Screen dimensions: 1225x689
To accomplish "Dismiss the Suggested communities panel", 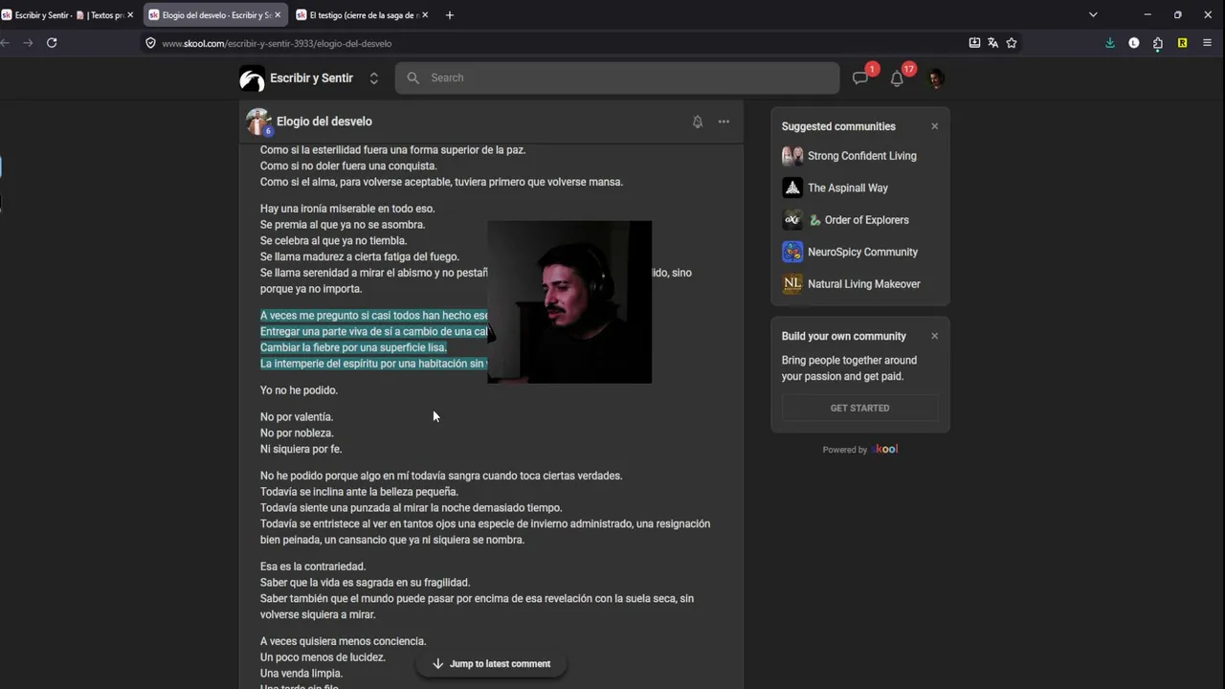I will (x=935, y=126).
